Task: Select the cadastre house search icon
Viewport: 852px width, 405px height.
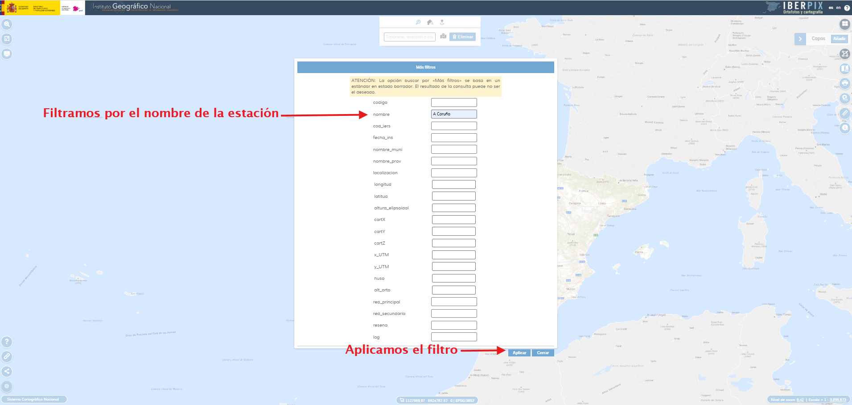Action: [x=430, y=22]
